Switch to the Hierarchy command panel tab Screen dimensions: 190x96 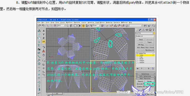tap(143, 30)
